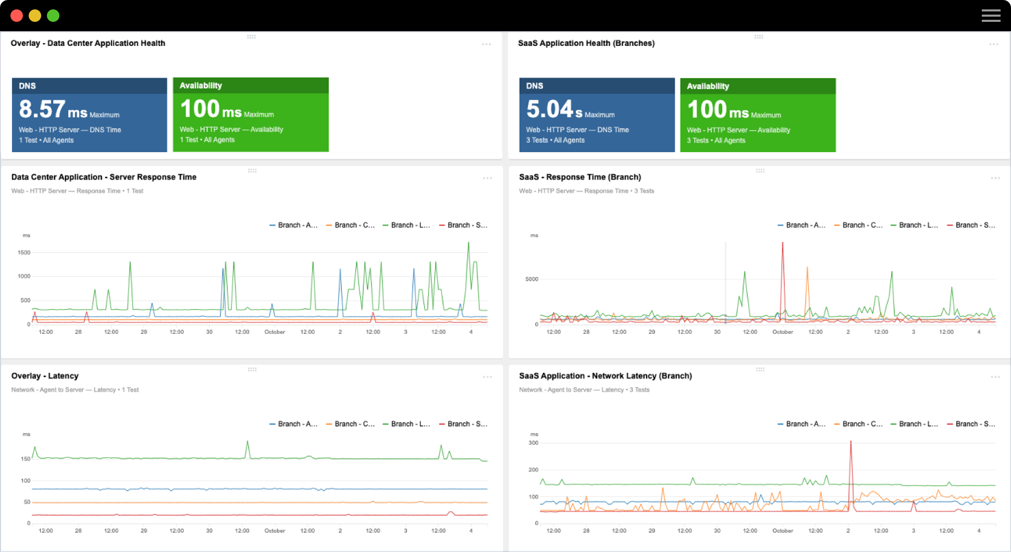The height and width of the screenshot is (552, 1011).
Task: Click the hamburger navigation menu icon
Action: [991, 15]
